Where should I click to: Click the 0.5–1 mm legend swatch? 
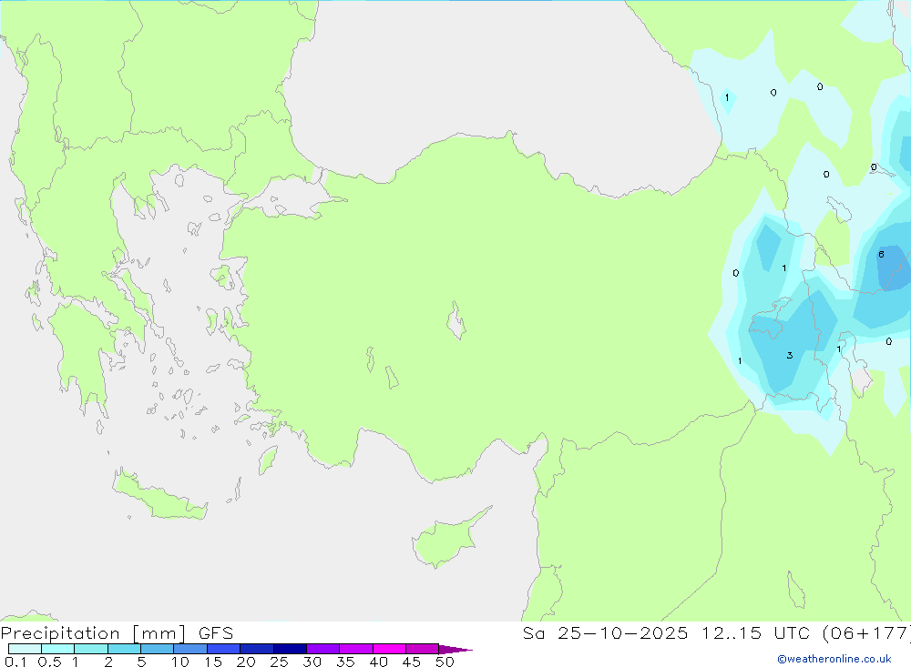(58, 649)
